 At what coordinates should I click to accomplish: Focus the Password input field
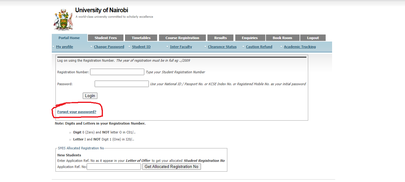[x=122, y=84]
